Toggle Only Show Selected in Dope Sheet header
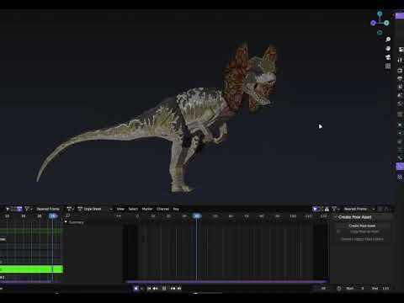Viewport: 404px width, 303px height. pos(315,209)
